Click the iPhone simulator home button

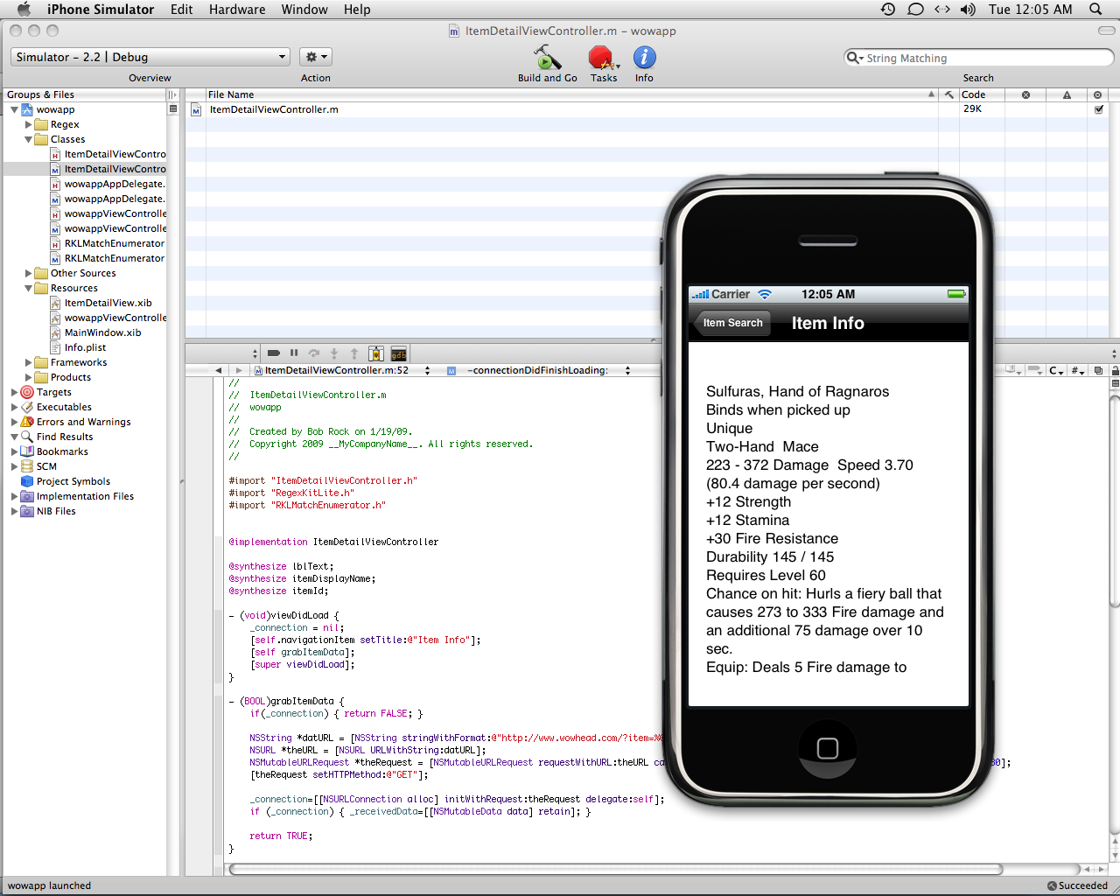827,748
